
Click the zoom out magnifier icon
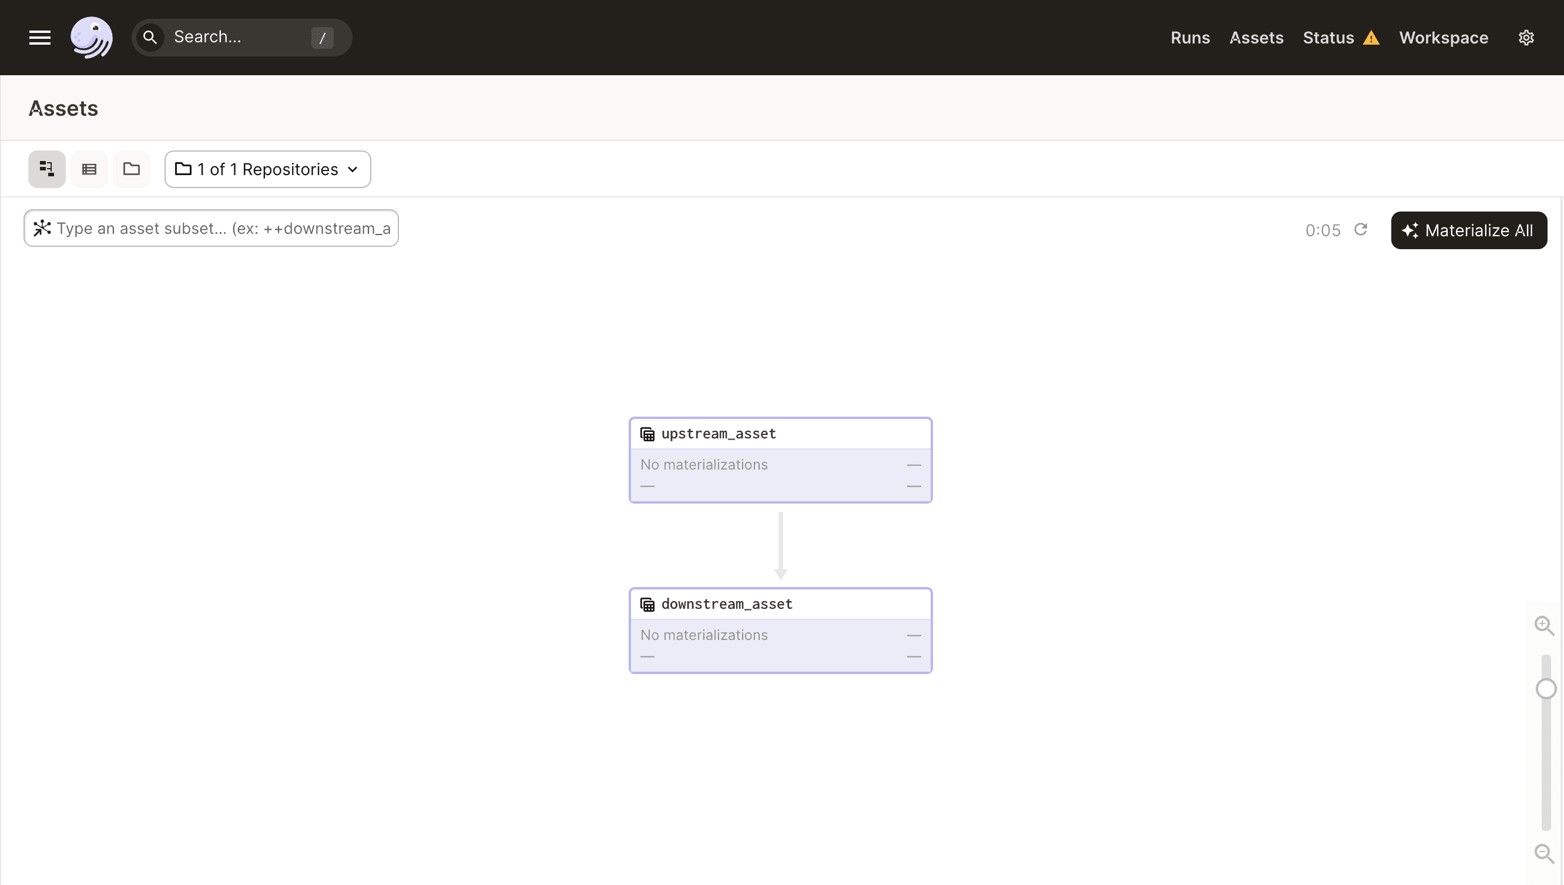point(1544,853)
